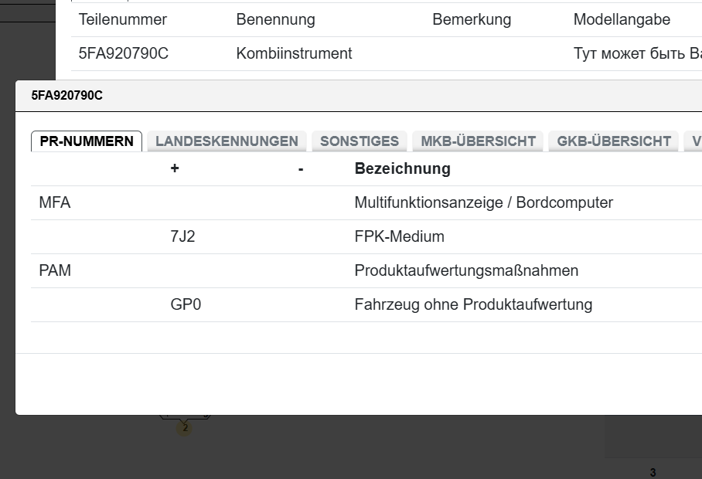The height and width of the screenshot is (479, 702).
Task: Select part number 5FA920790C in table row
Action: click(123, 54)
